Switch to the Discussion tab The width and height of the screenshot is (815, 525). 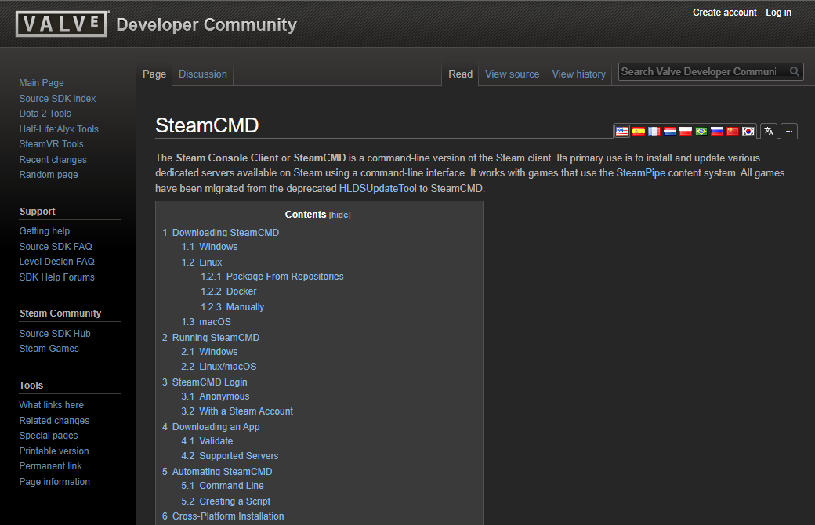pos(203,74)
